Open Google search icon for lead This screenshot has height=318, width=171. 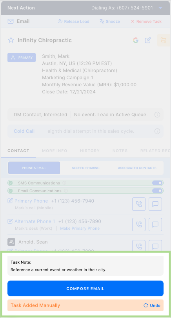pos(136,40)
